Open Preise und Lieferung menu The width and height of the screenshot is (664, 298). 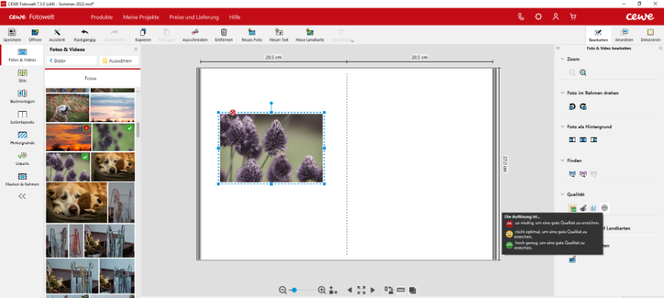point(194,18)
